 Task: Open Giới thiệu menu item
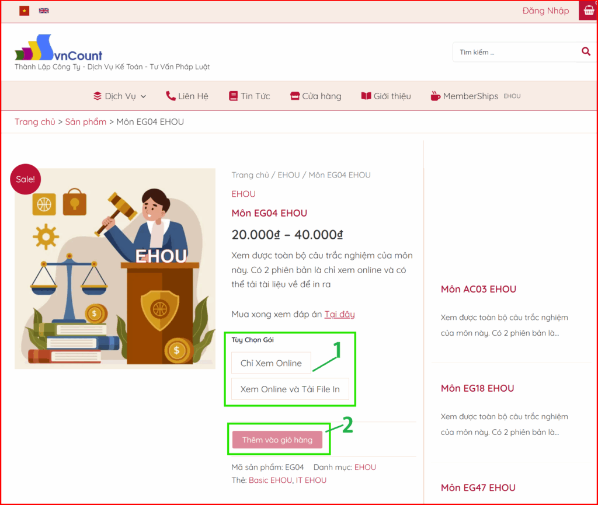pyautogui.click(x=392, y=96)
